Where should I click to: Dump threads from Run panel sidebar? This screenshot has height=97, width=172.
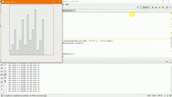tap(2, 75)
